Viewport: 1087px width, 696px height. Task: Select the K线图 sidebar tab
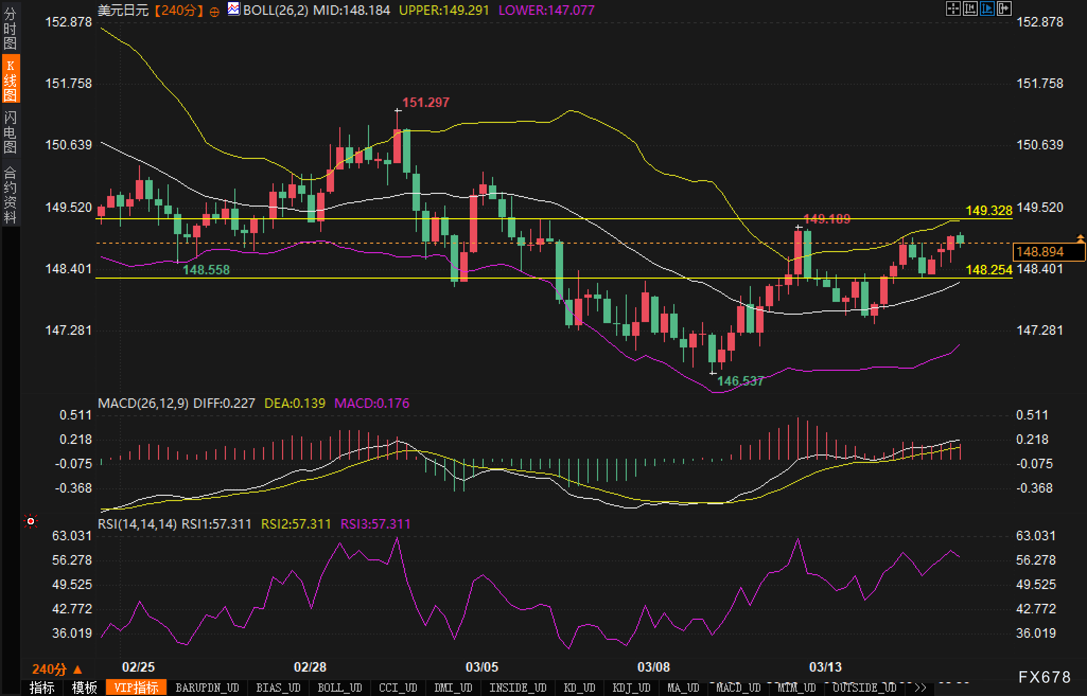pyautogui.click(x=10, y=79)
